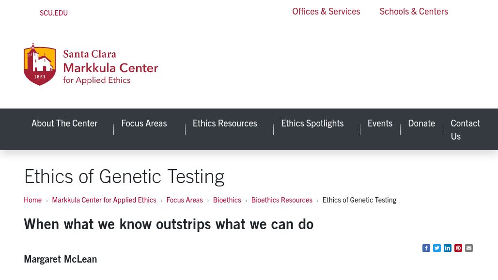Expand About The Center navigation menu

pyautogui.click(x=64, y=123)
